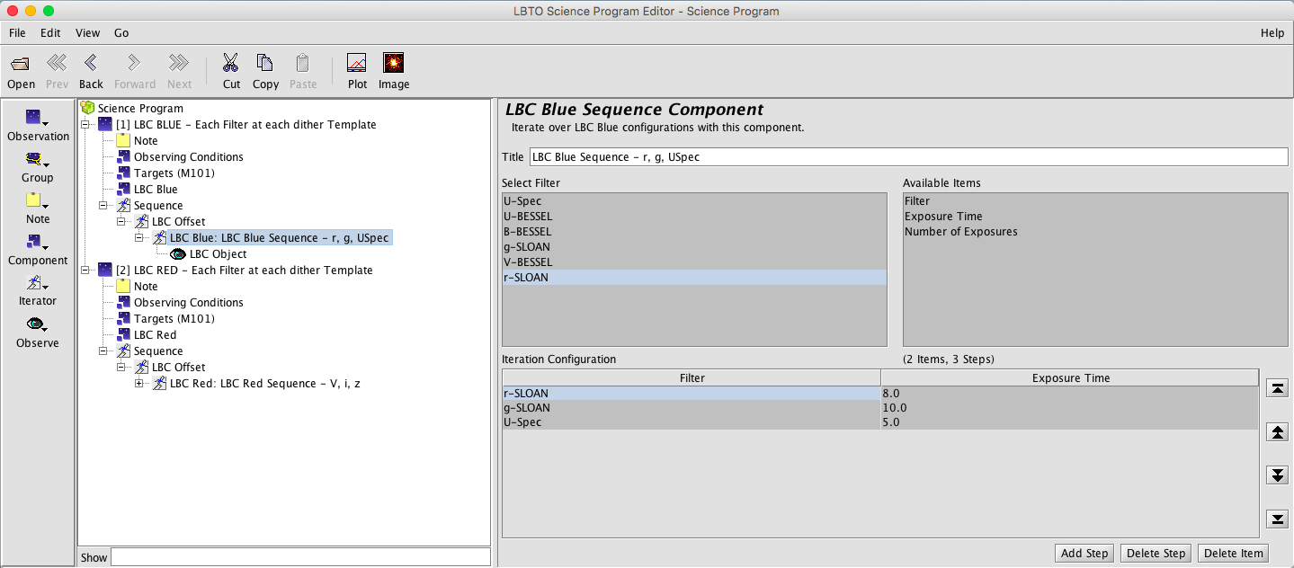Collapse the LBC RED observation node
This screenshot has width=1294, height=568.
pos(85,271)
